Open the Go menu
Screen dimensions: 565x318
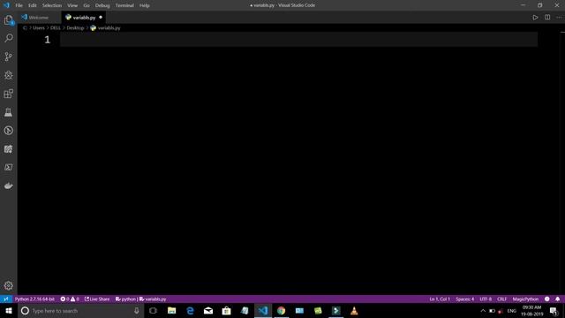point(87,5)
